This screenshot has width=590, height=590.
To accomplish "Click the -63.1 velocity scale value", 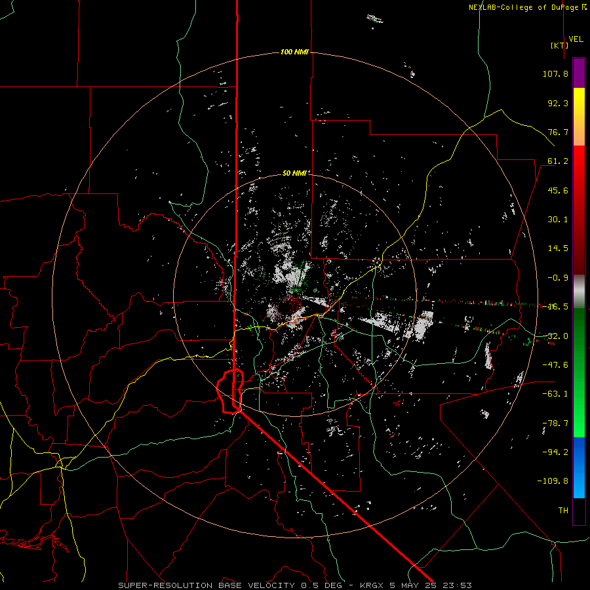I will coord(555,394).
